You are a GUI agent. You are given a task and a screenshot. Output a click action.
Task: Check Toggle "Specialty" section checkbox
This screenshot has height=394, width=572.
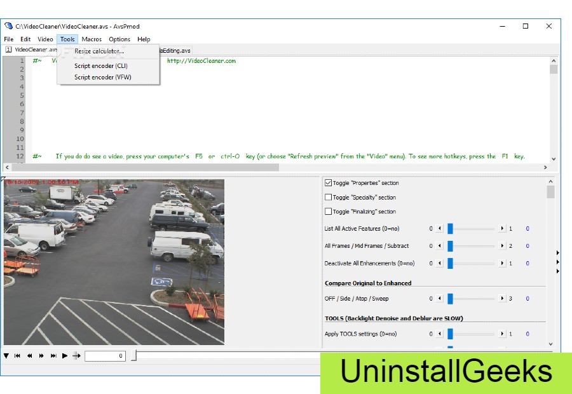(x=328, y=197)
